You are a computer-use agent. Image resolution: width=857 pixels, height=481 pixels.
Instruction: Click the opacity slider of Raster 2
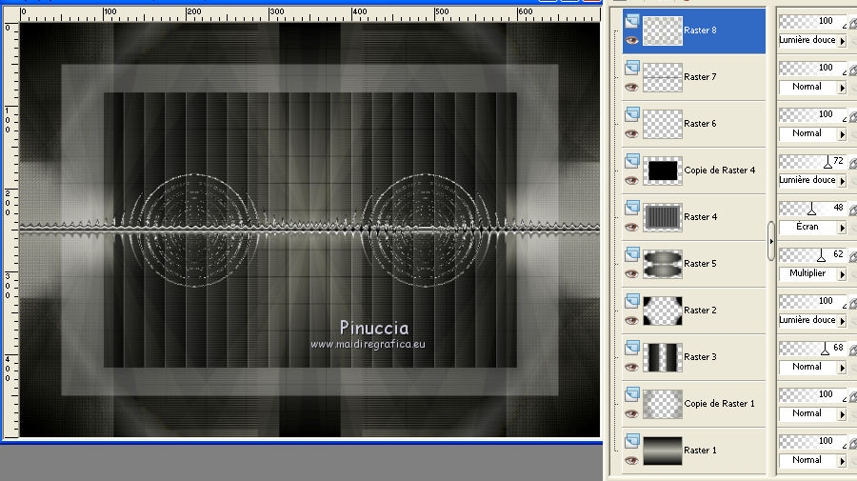coord(813,302)
